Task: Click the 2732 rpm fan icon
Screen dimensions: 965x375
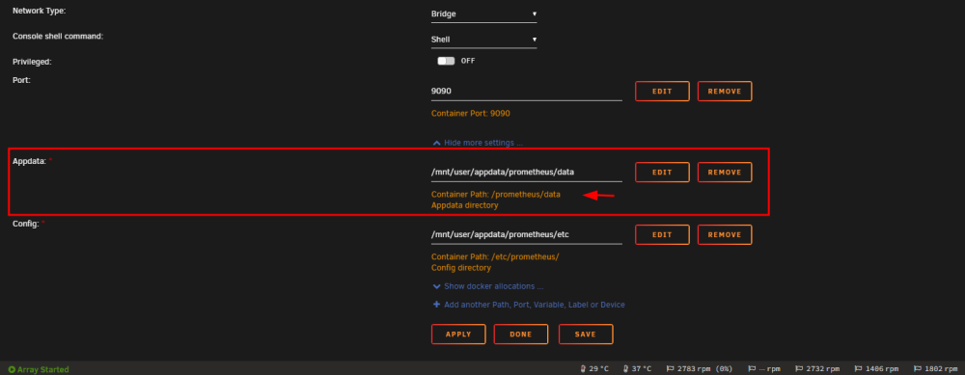Action: coord(799,369)
